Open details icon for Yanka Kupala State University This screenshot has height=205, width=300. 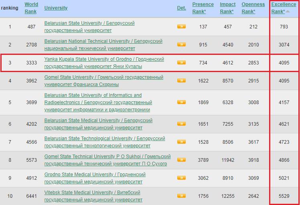[181, 62]
